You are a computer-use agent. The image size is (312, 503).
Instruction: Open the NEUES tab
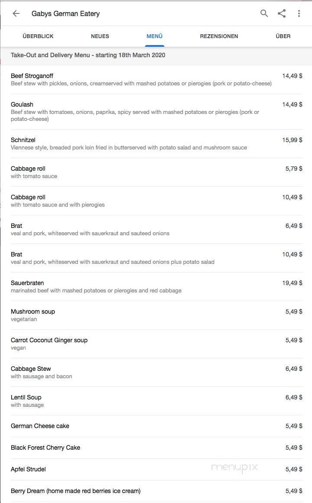100,36
